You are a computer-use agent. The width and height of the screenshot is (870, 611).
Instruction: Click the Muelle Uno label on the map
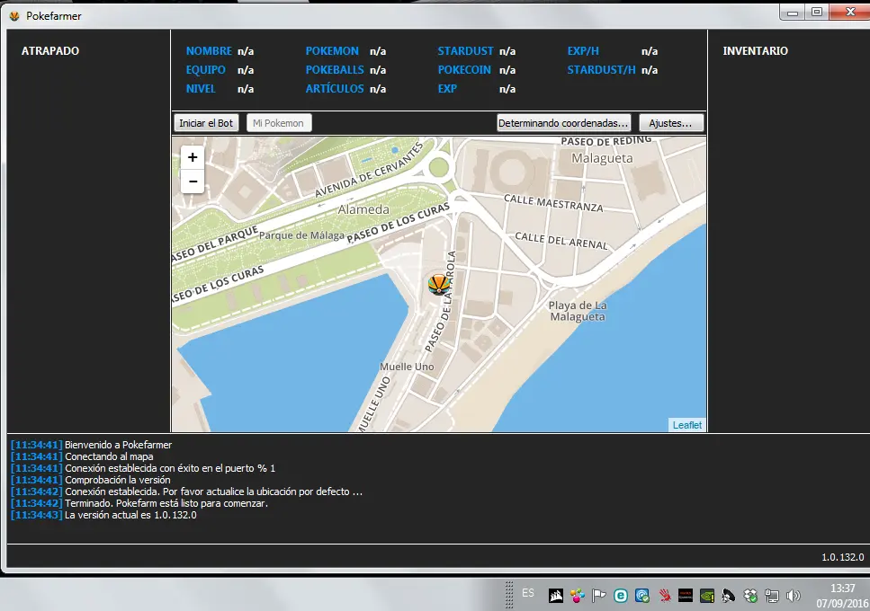[407, 367]
